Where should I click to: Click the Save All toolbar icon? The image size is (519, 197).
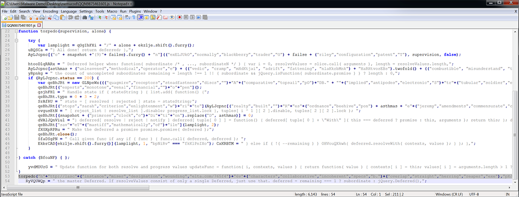click(x=23, y=17)
